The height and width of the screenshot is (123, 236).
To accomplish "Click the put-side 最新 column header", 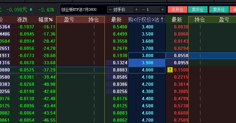I will pyautogui.click(x=177, y=20).
